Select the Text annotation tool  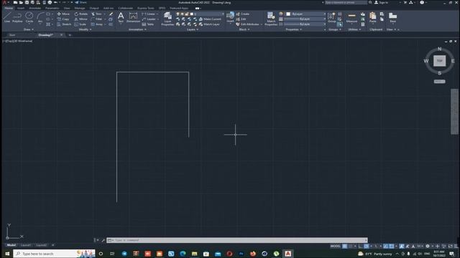pos(121,17)
